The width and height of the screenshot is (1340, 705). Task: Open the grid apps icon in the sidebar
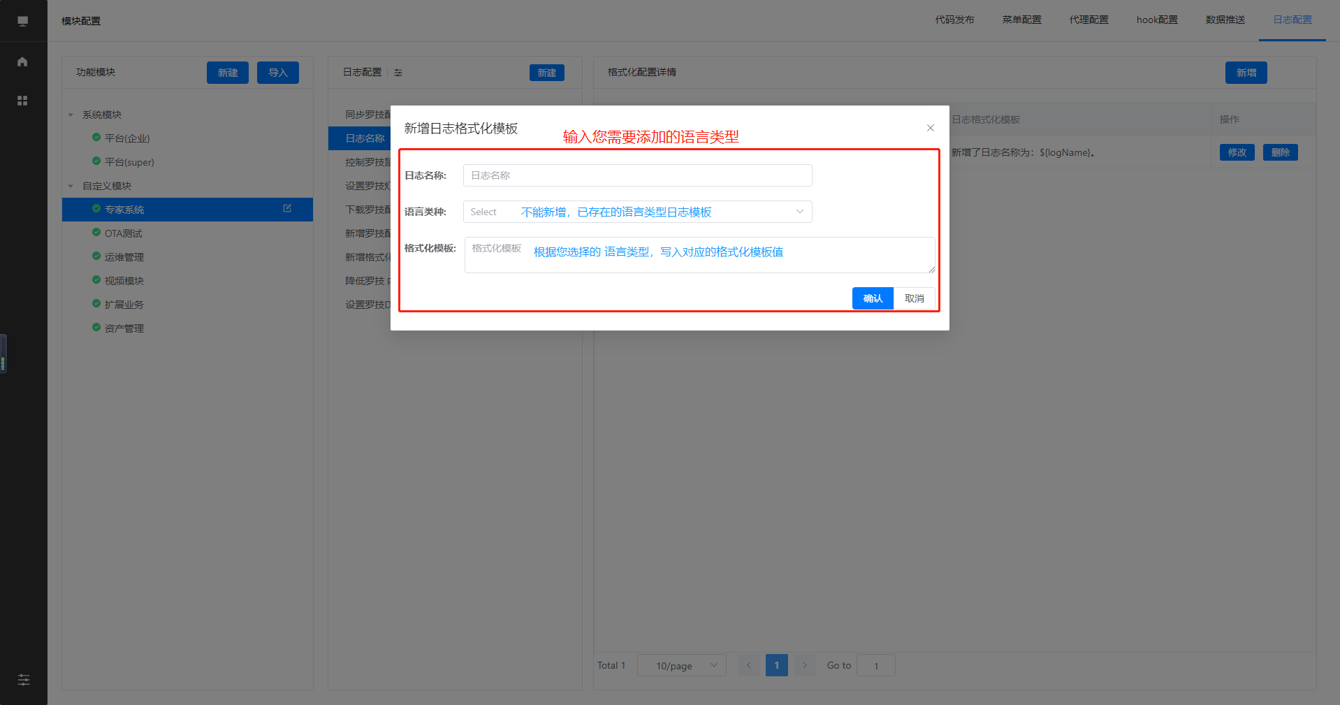(22, 101)
